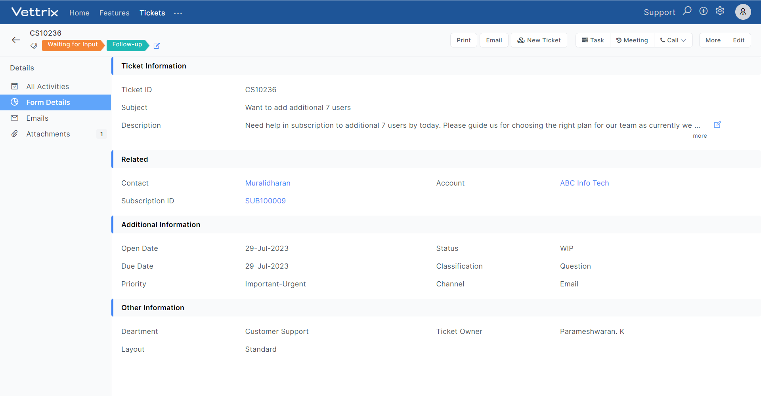Click the plus circle add icon
Screen dimensions: 761x396
point(704,11)
